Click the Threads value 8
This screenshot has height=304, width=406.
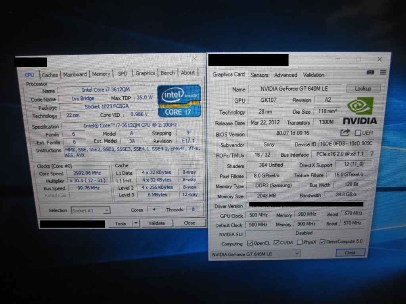click(193, 209)
